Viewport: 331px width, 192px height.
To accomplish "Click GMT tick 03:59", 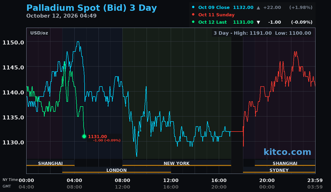I will click(315, 187).
